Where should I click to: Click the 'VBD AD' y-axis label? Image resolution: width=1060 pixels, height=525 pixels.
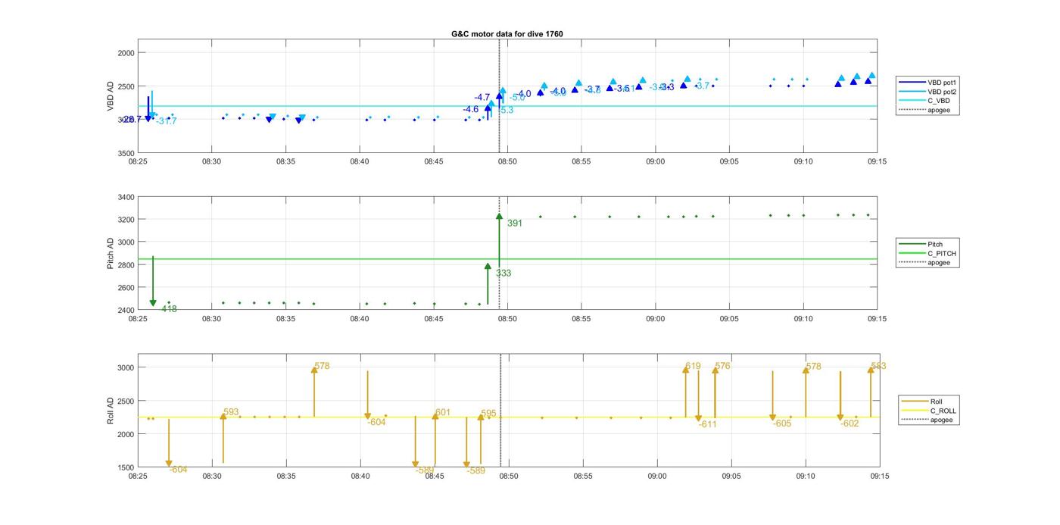(x=111, y=97)
